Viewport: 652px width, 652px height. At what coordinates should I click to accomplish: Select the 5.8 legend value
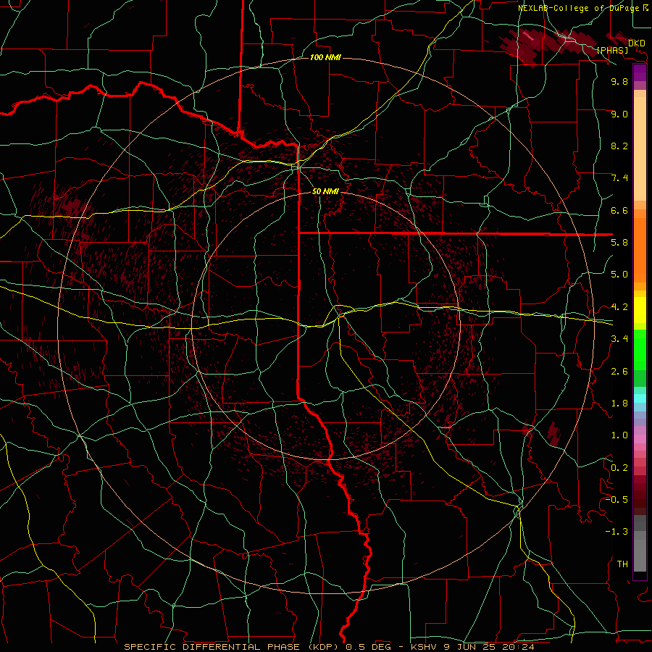(619, 243)
